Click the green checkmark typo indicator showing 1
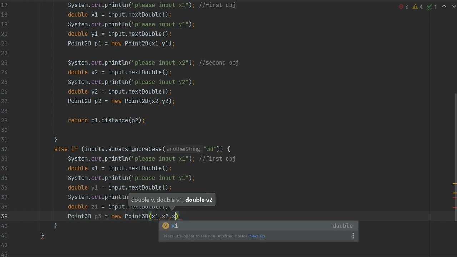The height and width of the screenshot is (257, 457). point(432,7)
